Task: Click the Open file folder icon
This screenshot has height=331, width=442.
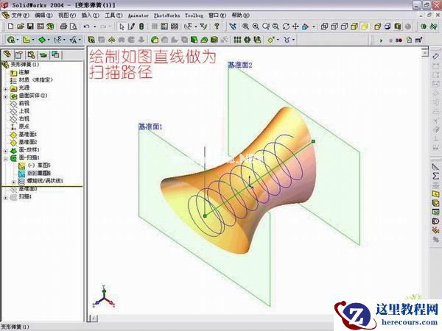Action: (x=21, y=26)
